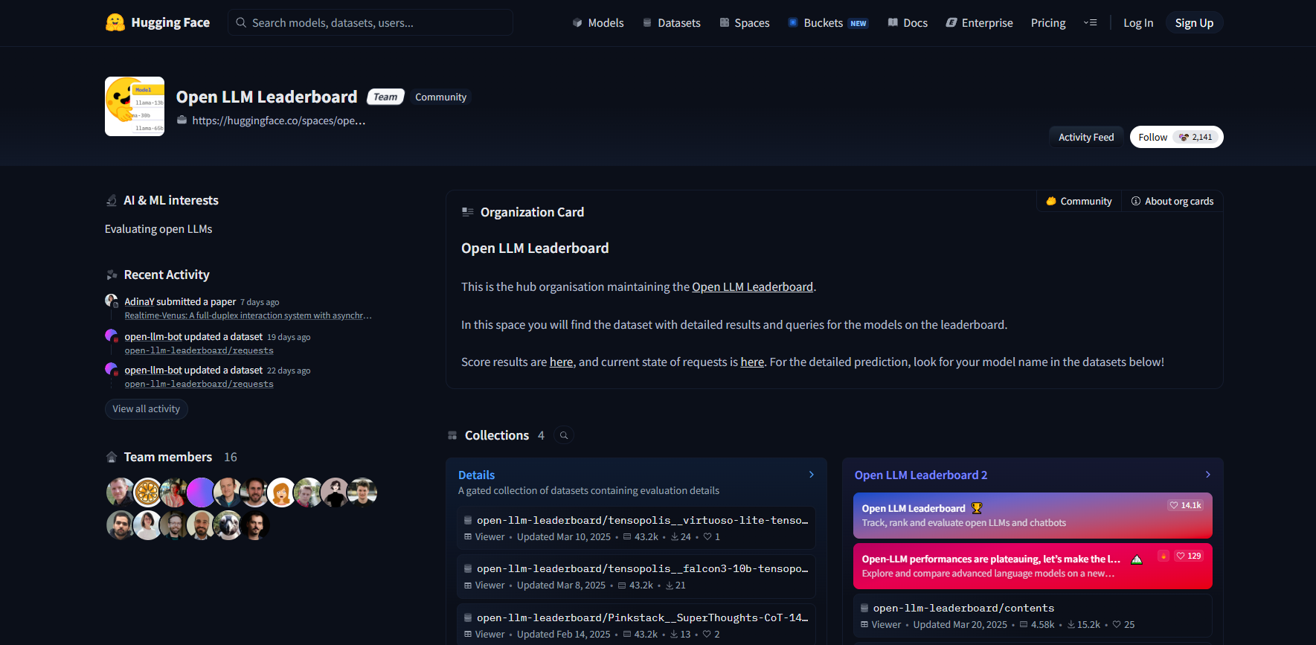Image resolution: width=1316 pixels, height=645 pixels.
Task: Click the 129 likes badge on plateauing card
Action: click(1189, 556)
